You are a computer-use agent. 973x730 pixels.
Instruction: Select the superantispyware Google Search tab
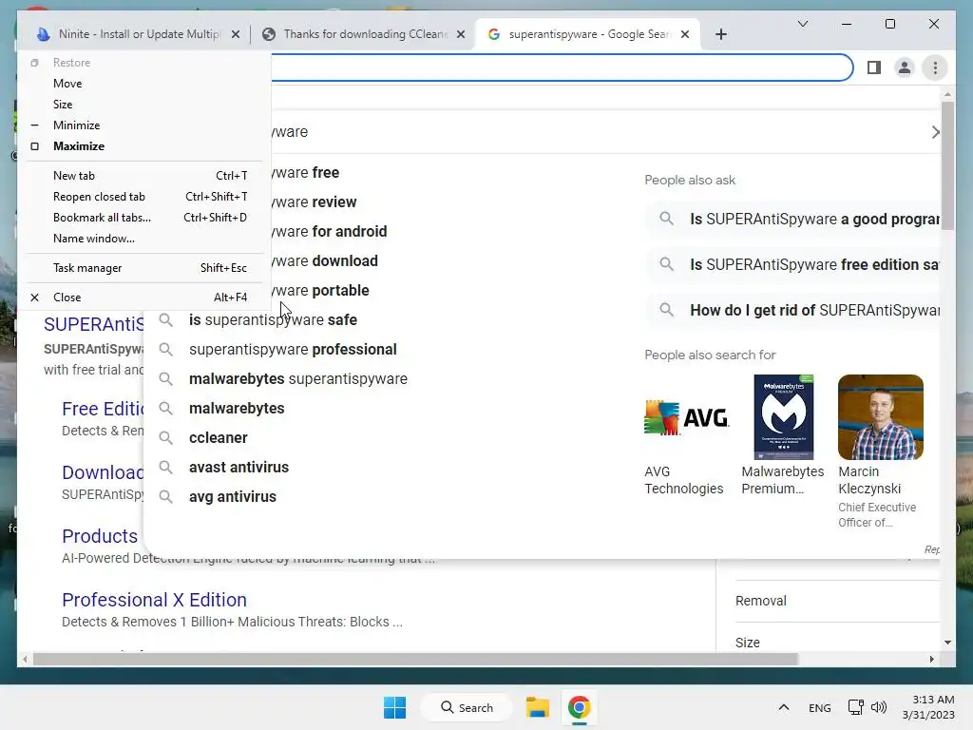pos(587,34)
